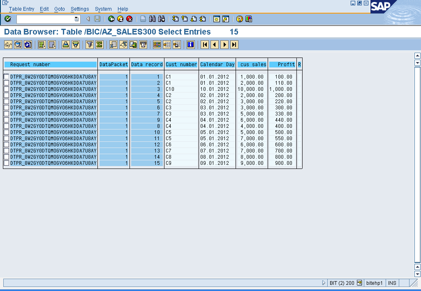Click the Last Column navigation arrow

coord(234,44)
